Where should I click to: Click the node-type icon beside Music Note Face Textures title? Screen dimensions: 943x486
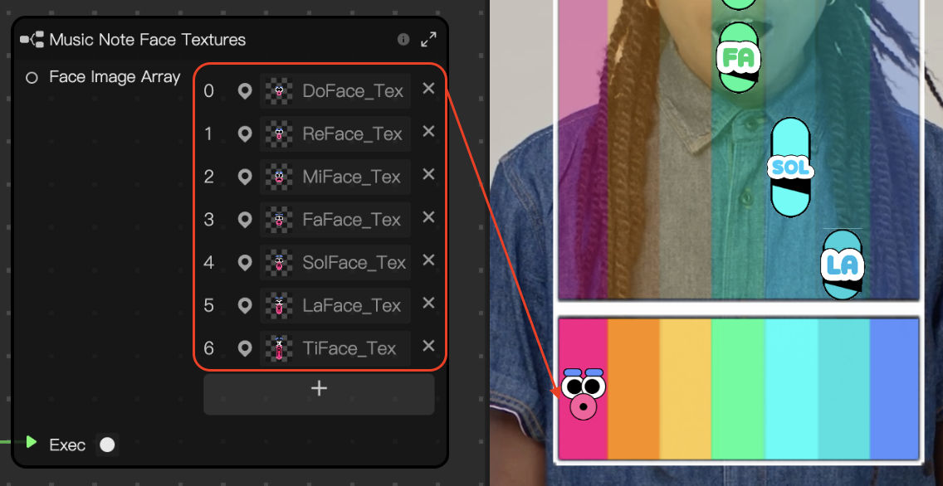[x=32, y=41]
